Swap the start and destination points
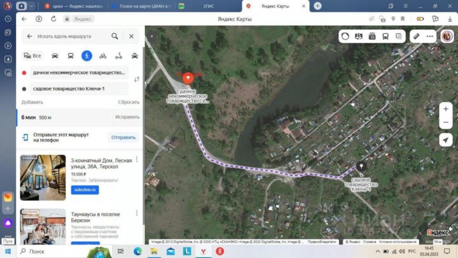This screenshot has width=458, height=258. tap(136, 79)
